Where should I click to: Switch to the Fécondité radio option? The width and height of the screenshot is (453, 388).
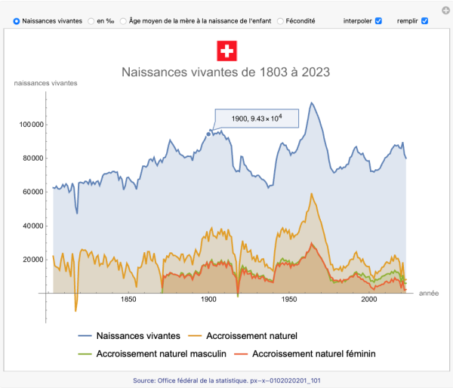pyautogui.click(x=281, y=21)
